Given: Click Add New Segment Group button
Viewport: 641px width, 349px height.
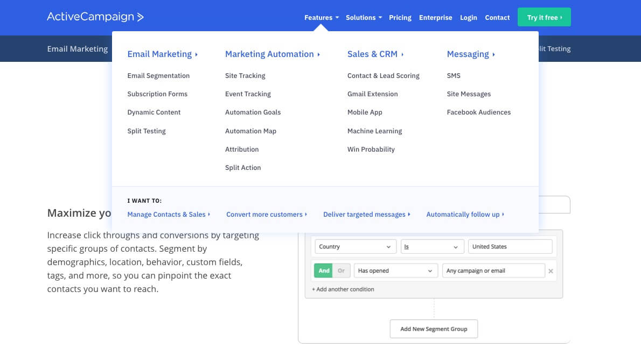Looking at the screenshot, I should (434, 329).
